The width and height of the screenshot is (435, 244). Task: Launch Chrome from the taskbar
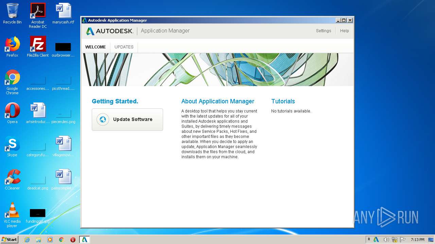[62, 240]
